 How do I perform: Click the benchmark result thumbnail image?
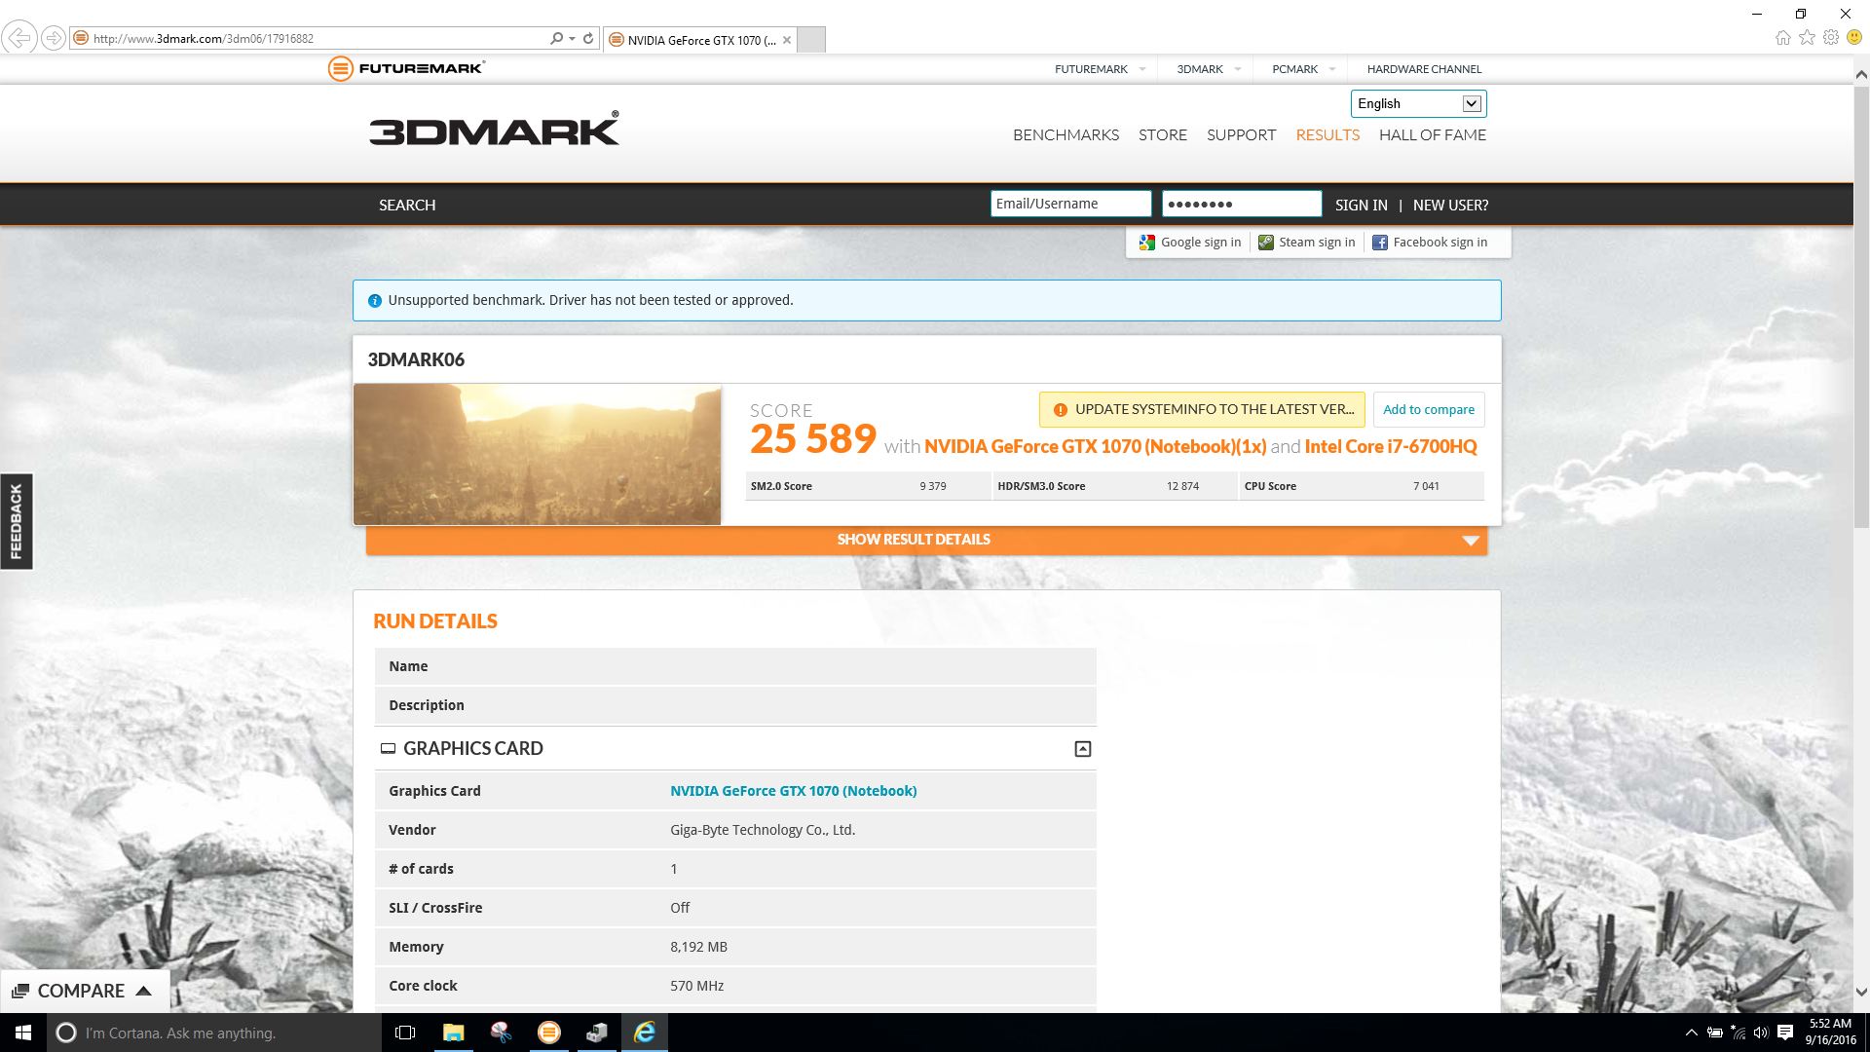point(537,455)
